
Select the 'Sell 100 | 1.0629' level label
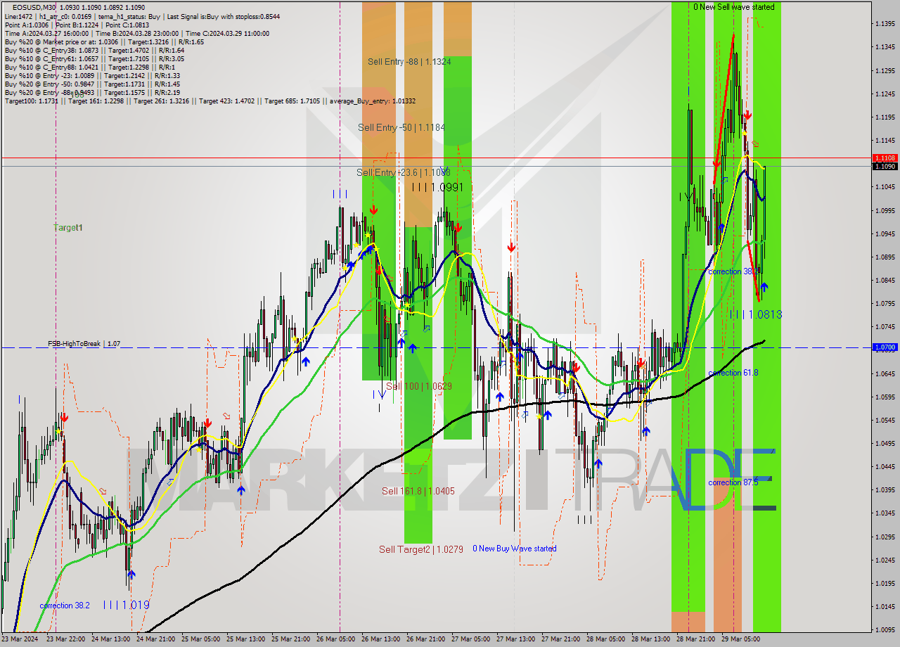418,386
